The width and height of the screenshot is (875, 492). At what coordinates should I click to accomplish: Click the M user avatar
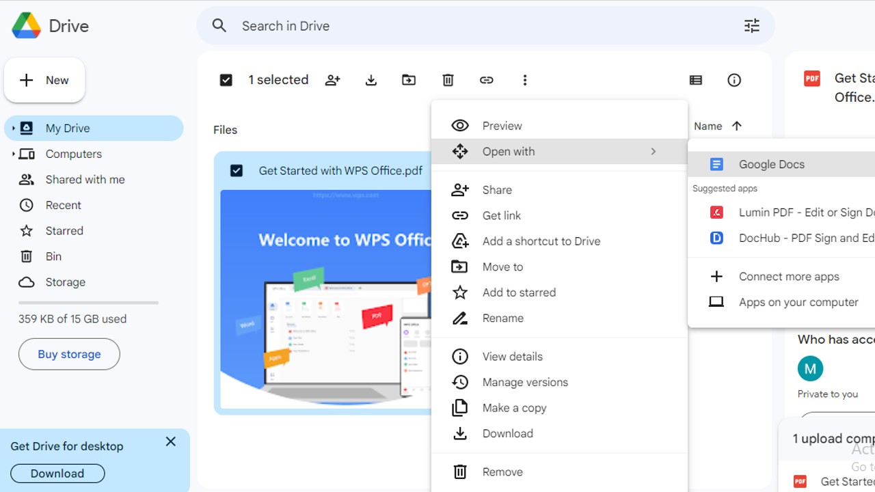point(810,369)
